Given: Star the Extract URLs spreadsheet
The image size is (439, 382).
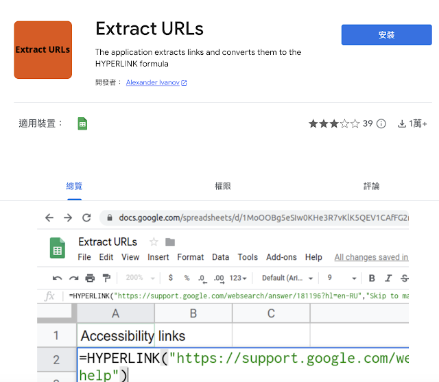Looking at the screenshot, I should tap(154, 242).
